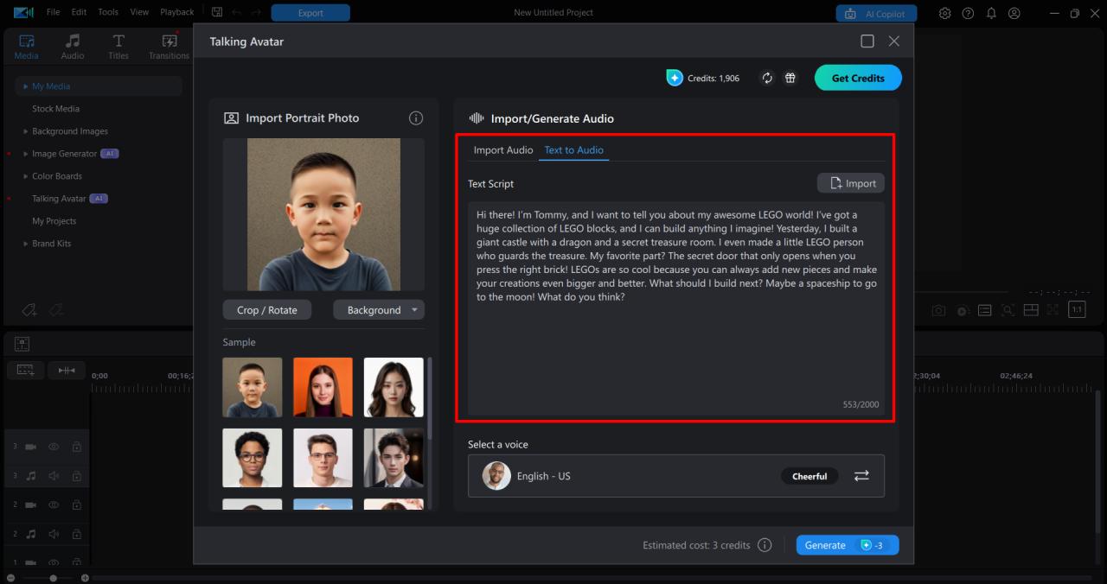Open the Edit menu
Screen dimensions: 1107x584
tap(79, 12)
